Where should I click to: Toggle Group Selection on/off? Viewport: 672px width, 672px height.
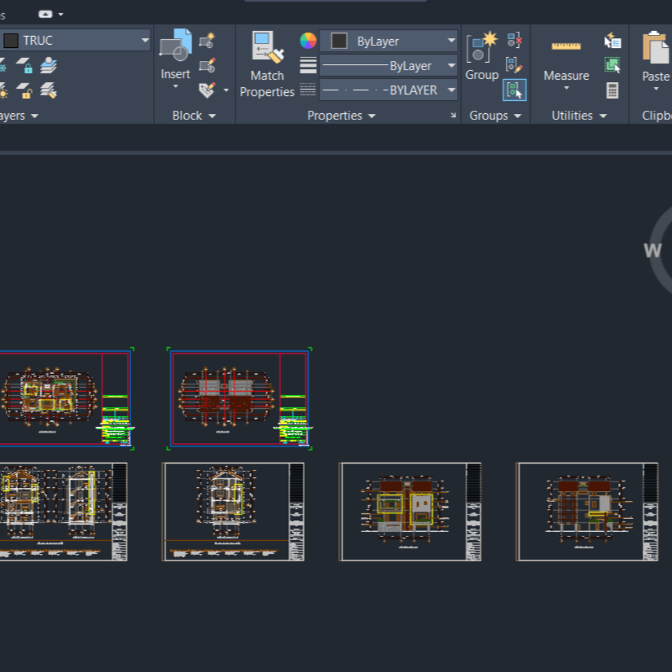pyautogui.click(x=515, y=90)
